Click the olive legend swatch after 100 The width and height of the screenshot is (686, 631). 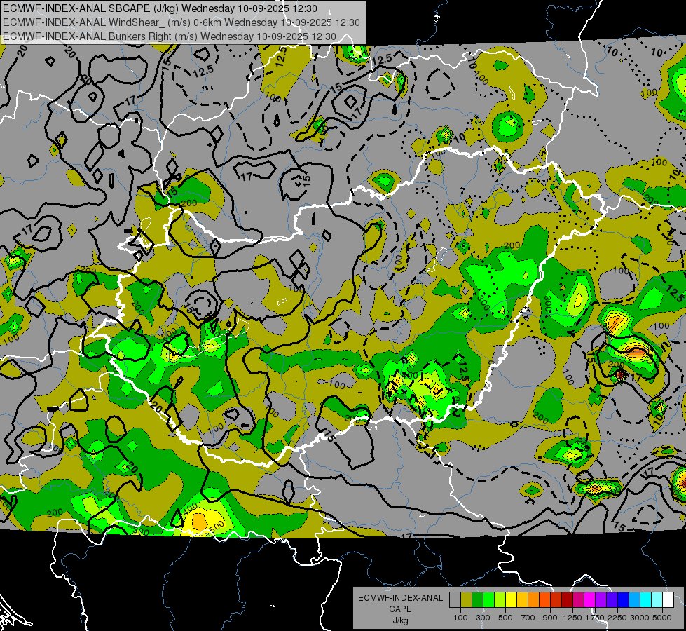tap(467, 600)
